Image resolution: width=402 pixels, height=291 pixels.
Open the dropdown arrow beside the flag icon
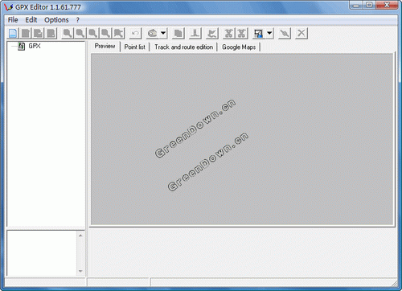point(269,34)
